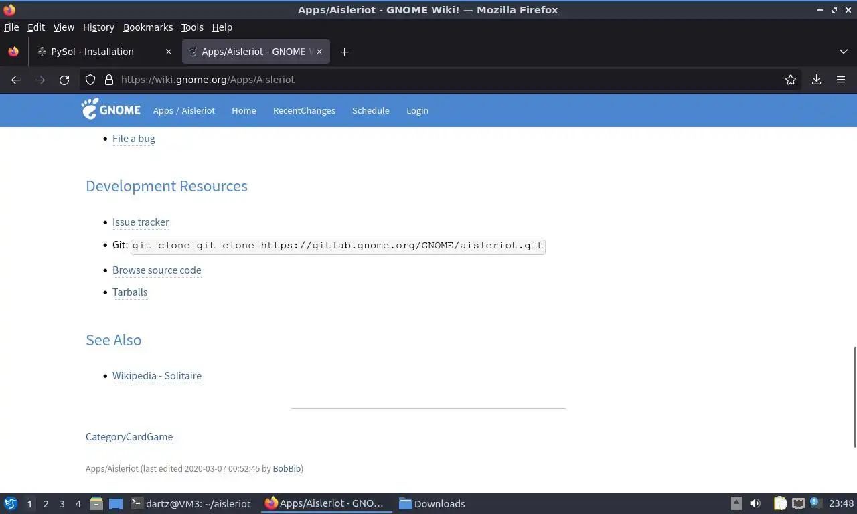Bookmark this page with the star icon
This screenshot has height=514, width=857.
[x=791, y=80]
